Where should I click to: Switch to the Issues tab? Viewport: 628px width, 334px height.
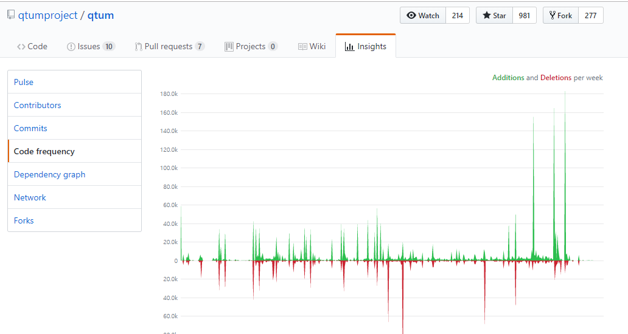(91, 46)
